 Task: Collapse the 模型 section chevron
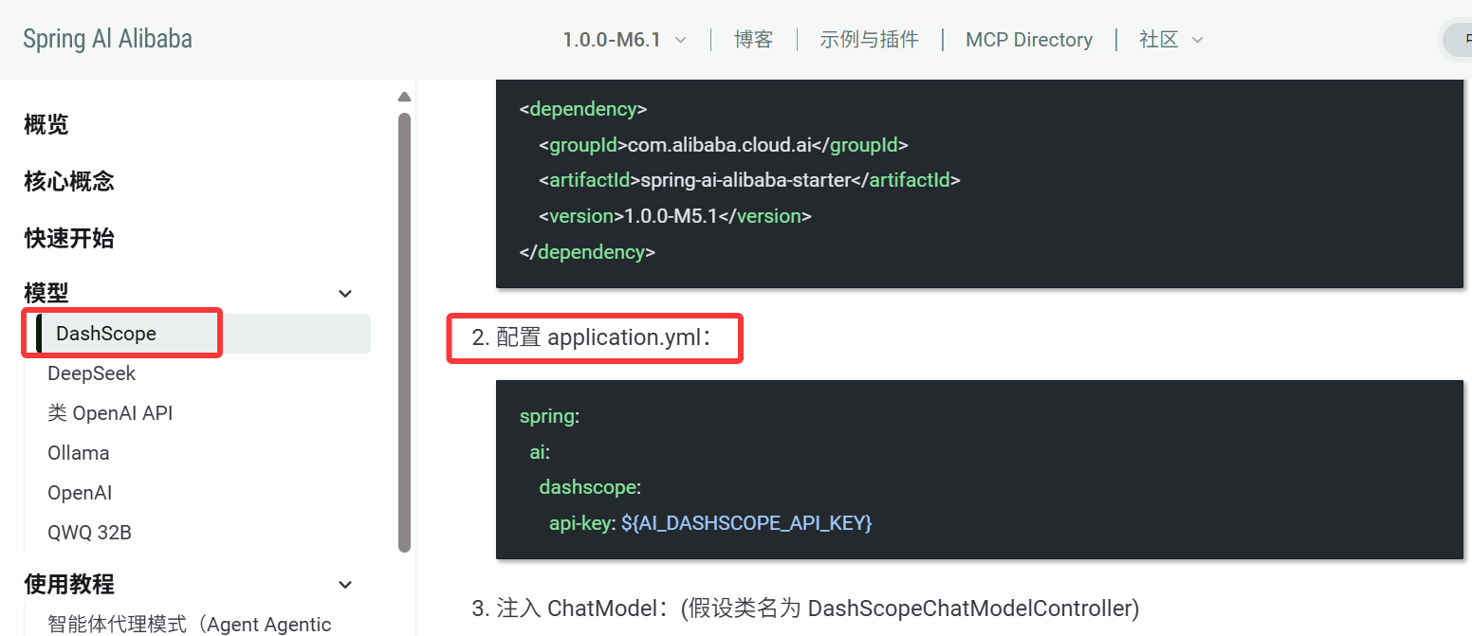pyautogui.click(x=345, y=294)
